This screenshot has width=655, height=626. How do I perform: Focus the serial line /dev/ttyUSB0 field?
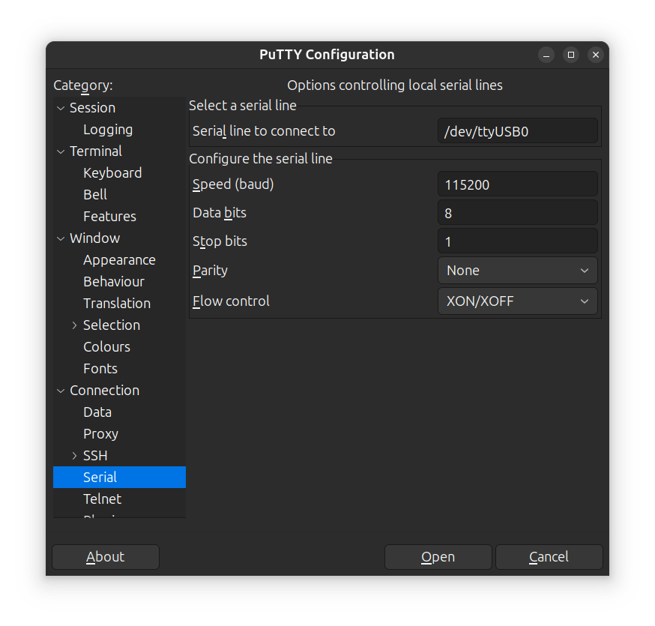[x=518, y=131]
